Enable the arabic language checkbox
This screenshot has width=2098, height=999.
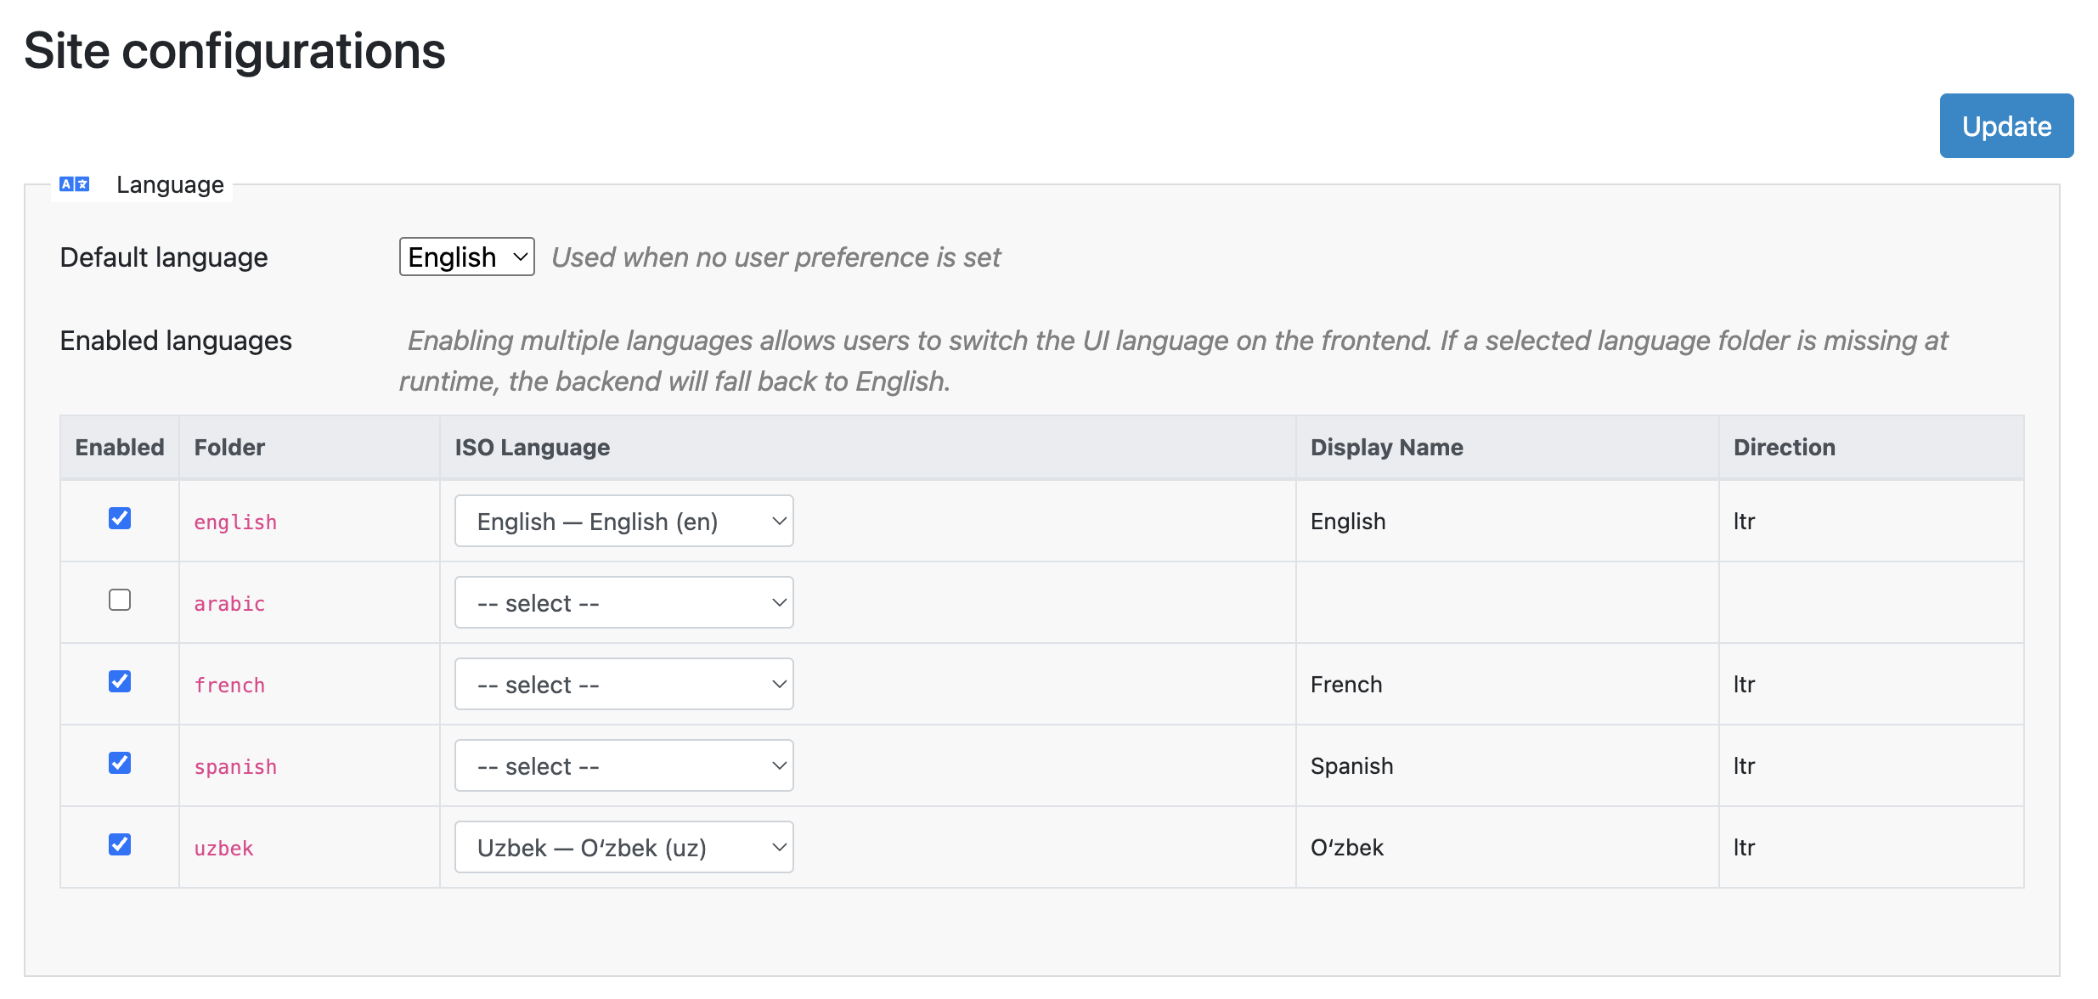pos(120,600)
